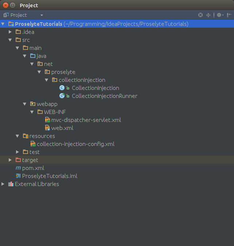Collapse the webapp folder
234x246 pixels.
(x=25, y=104)
